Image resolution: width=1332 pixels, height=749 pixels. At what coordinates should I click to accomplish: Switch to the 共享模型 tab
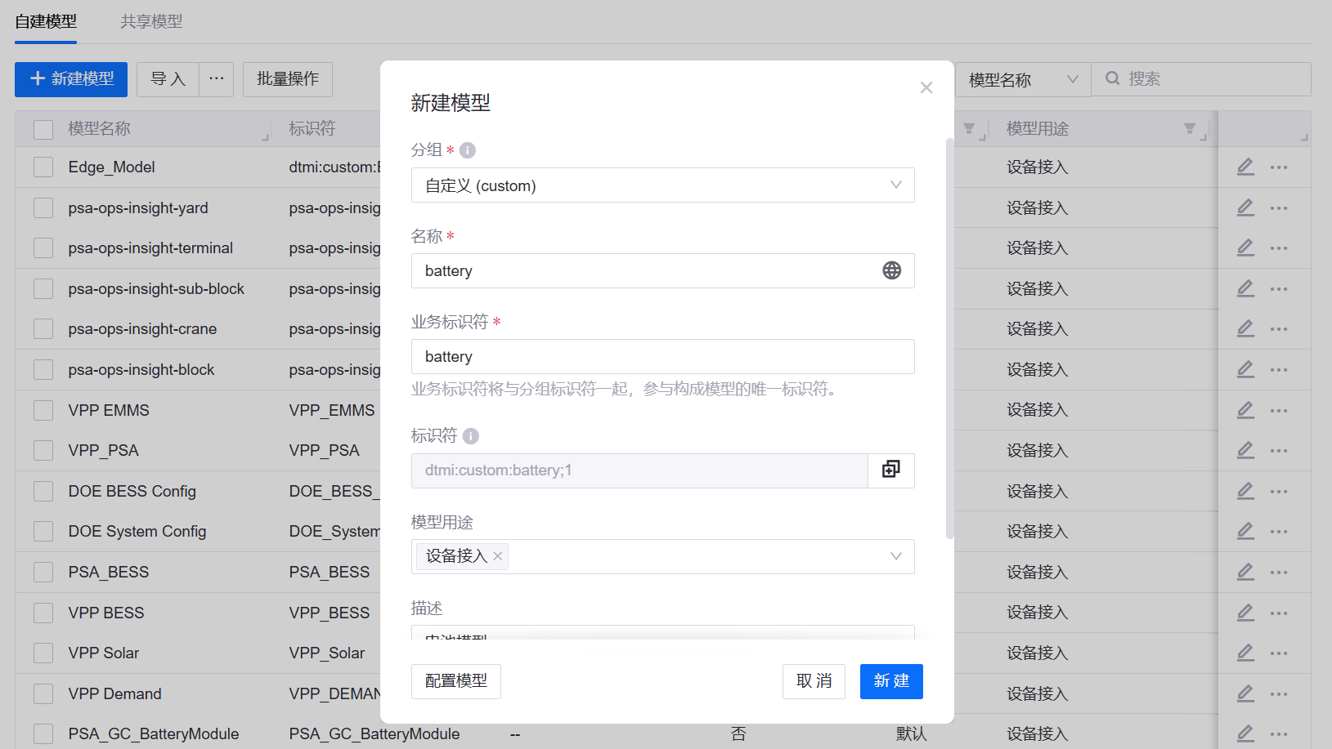151,21
